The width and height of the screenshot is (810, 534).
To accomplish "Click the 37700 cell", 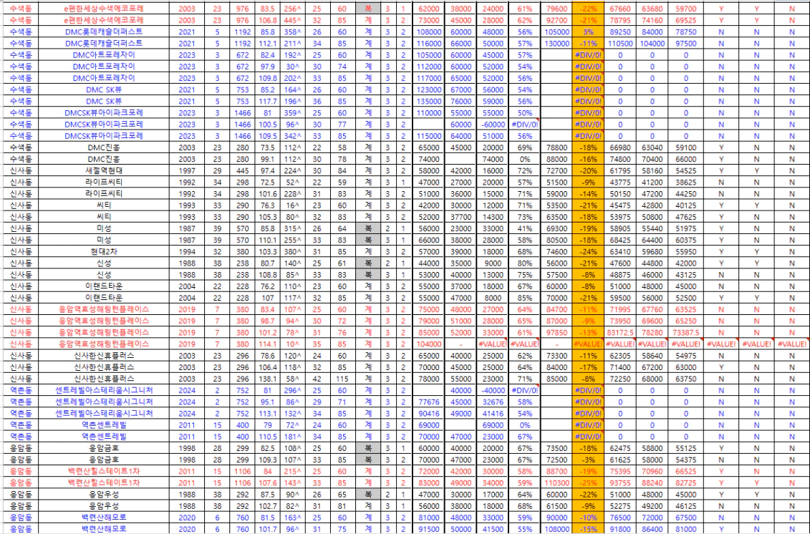I will pyautogui.click(x=461, y=218).
